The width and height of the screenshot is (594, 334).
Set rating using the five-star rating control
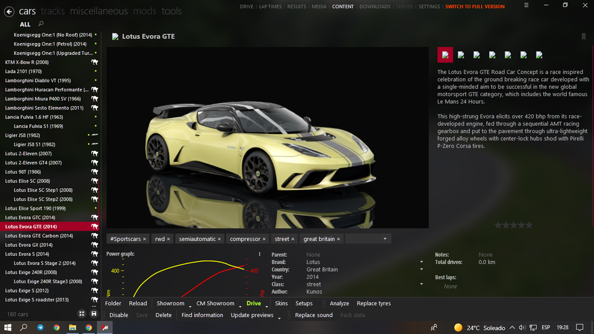513,225
